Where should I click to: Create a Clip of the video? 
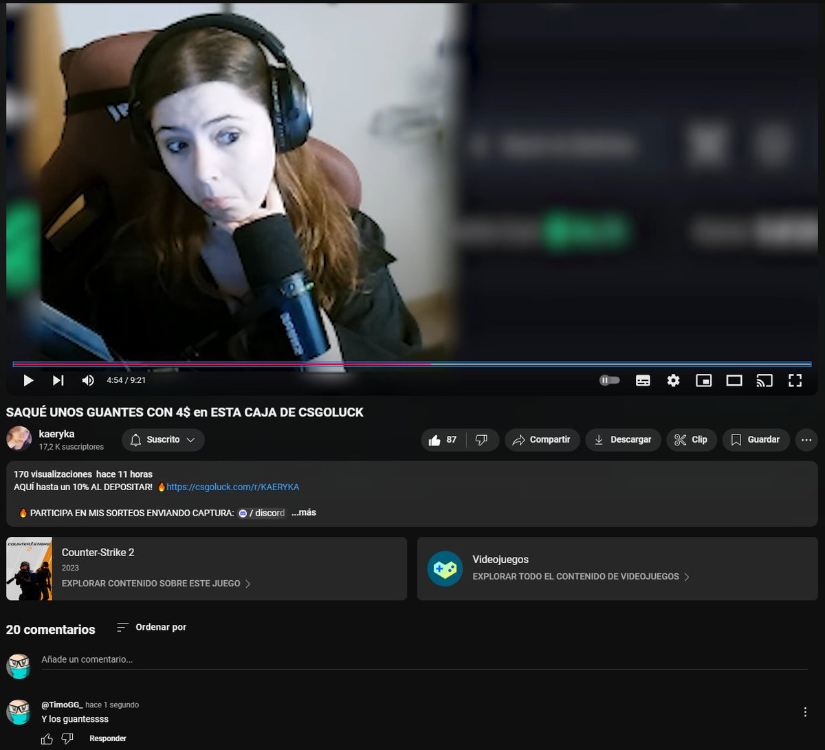coord(691,440)
